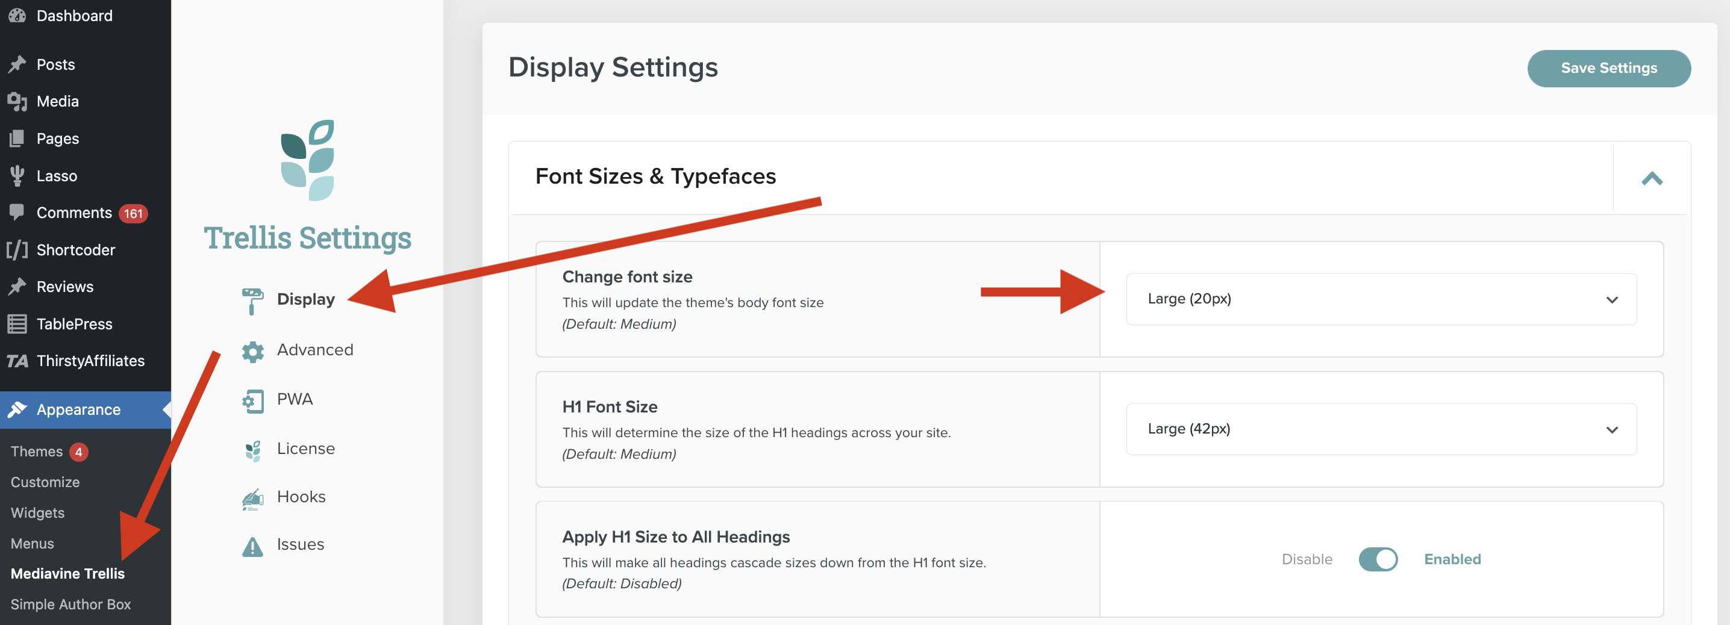Image resolution: width=1730 pixels, height=625 pixels.
Task: Click the Trellis Settings heading
Action: 308,238
